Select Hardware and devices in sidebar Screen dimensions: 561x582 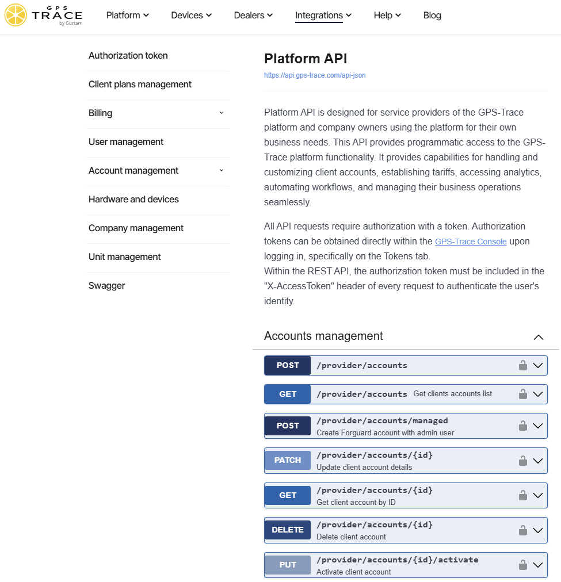133,200
